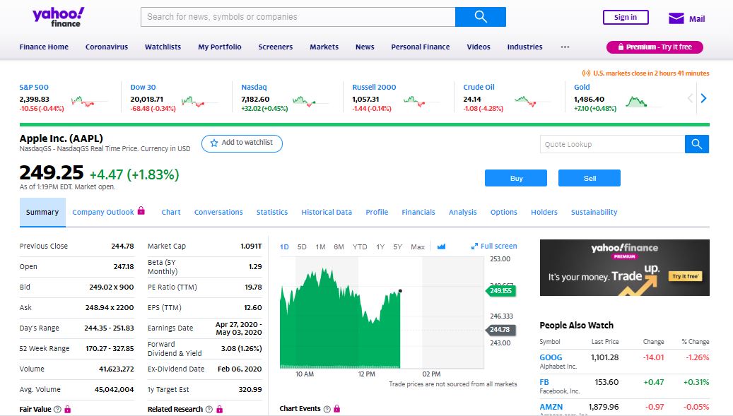Open My Portfolio in the navigation bar
Screen dimensions: 733x416
220,47
